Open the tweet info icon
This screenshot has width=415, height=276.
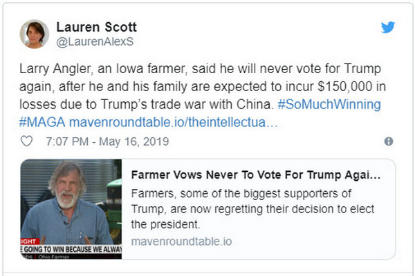click(x=388, y=141)
